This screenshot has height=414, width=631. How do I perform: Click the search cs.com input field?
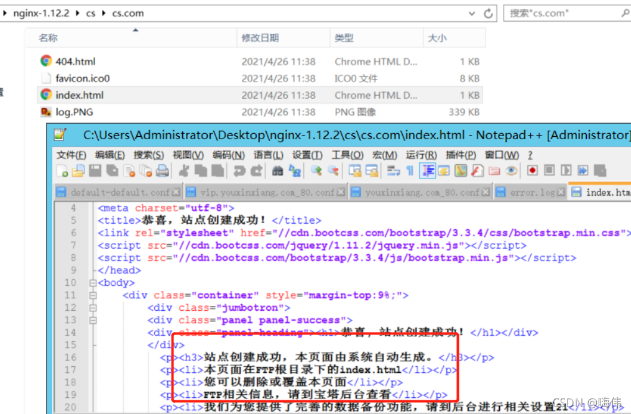[x=565, y=13]
